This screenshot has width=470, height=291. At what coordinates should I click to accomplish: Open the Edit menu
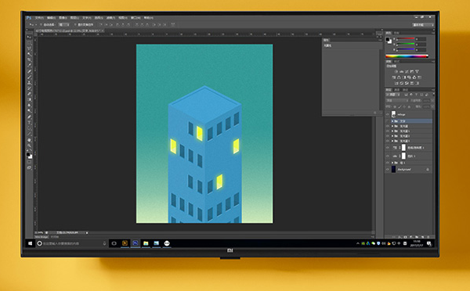tap(51, 18)
